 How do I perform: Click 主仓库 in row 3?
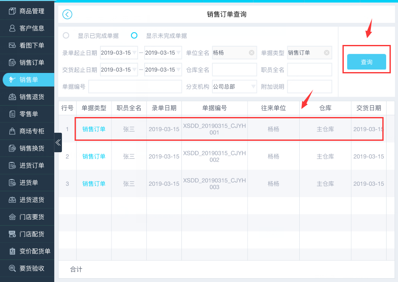pos(325,184)
